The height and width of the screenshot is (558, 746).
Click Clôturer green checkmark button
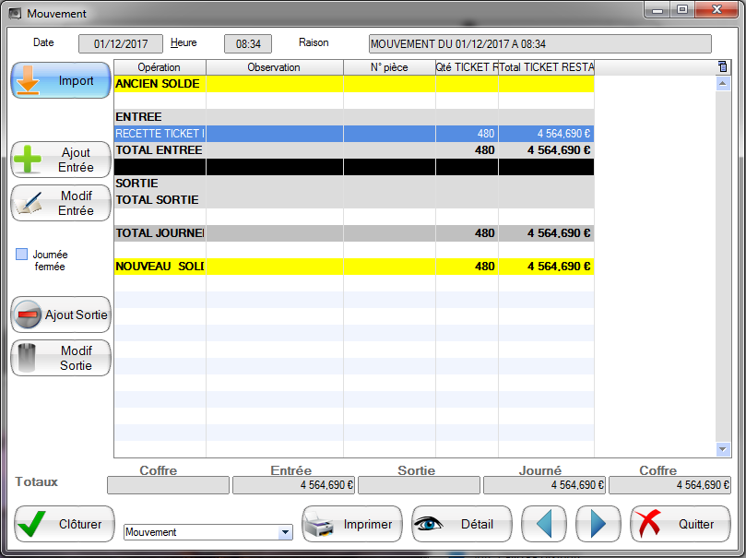(x=64, y=524)
